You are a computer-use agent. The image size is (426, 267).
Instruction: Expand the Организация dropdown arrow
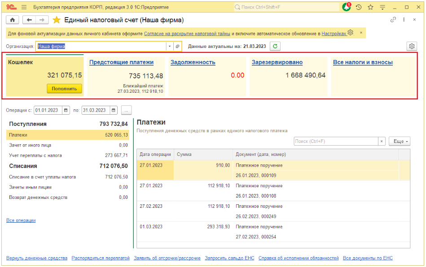pyautogui.click(x=169, y=46)
